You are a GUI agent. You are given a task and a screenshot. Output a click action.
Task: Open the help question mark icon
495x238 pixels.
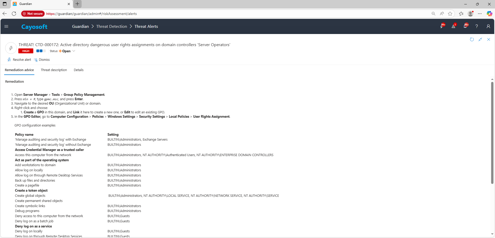coord(477,26)
